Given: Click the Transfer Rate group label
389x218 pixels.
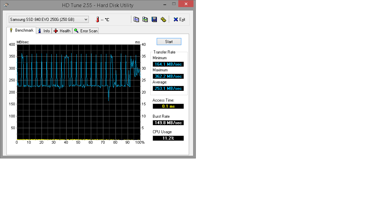Looking at the screenshot, I should pos(164,52).
